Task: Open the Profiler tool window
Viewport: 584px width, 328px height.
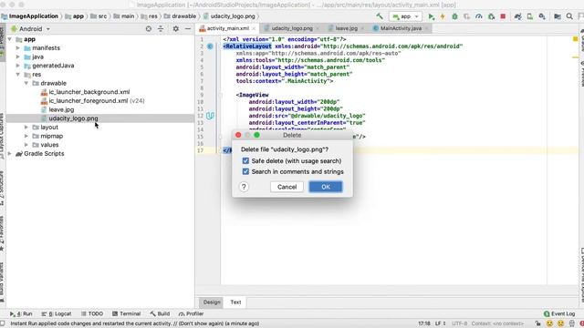Action: pyautogui.click(x=191, y=313)
